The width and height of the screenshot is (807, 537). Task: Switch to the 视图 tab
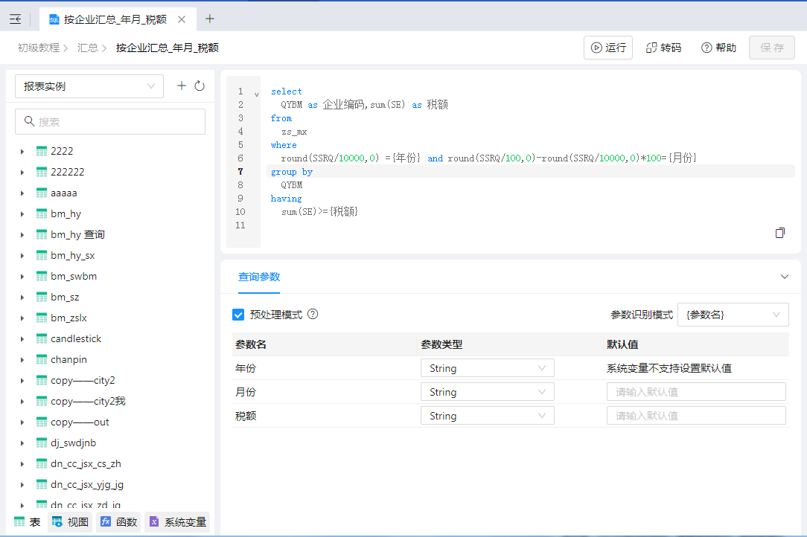click(71, 522)
